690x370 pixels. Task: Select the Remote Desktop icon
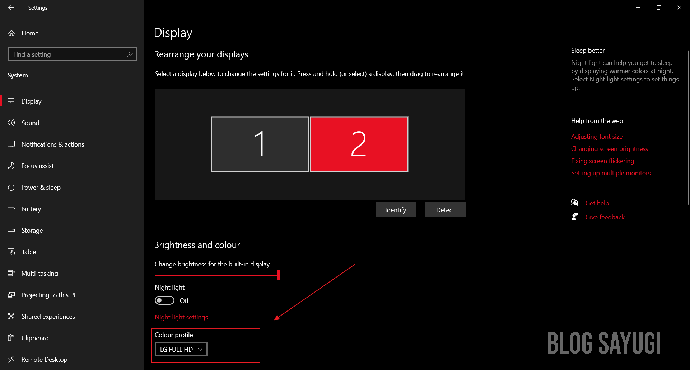(x=11, y=359)
